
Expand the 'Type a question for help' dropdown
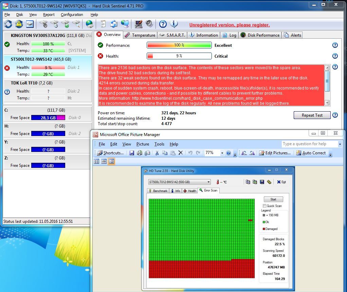pos(340,144)
